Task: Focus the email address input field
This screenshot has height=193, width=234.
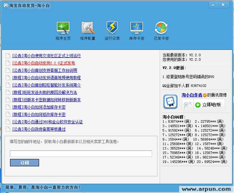Action: pos(81,154)
